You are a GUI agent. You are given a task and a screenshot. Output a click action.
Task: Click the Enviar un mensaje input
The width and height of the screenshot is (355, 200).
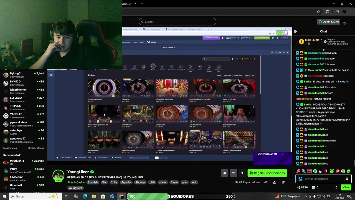pyautogui.click(x=323, y=179)
